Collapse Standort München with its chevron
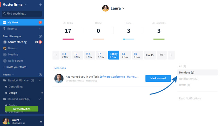Image resolution: width=221 pixels, height=126 pixels. click(40, 81)
